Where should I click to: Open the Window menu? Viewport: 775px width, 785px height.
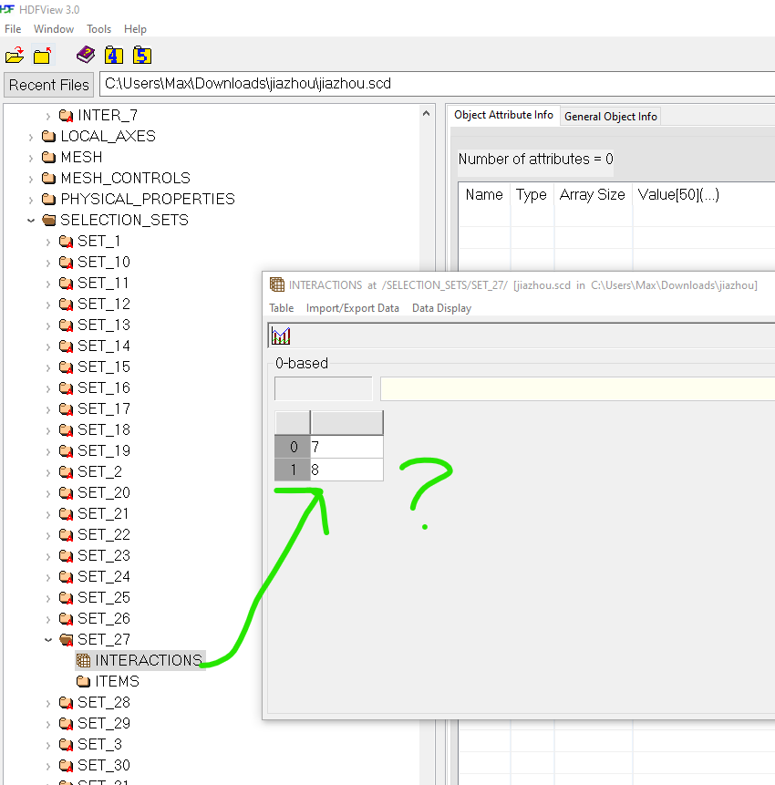[54, 29]
